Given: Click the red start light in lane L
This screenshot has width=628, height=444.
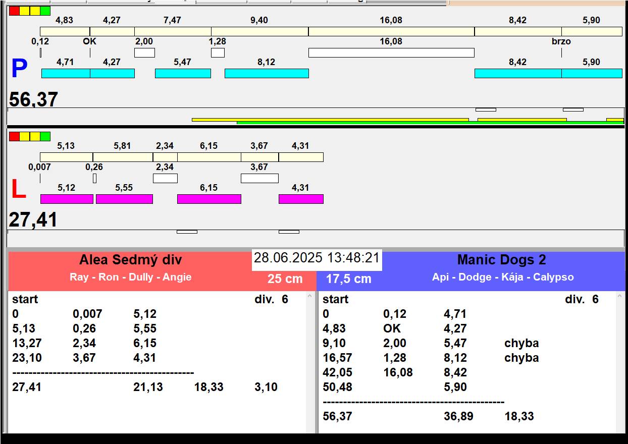Looking at the screenshot, I should click(x=14, y=136).
